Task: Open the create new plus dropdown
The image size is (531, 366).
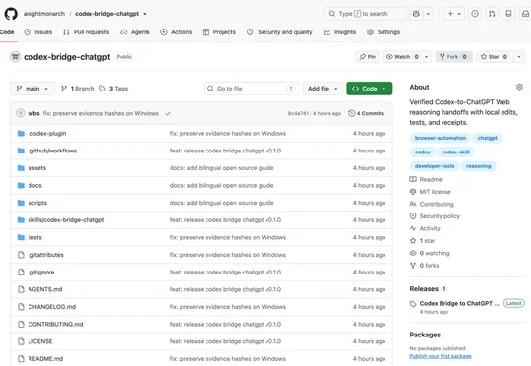Action: pyautogui.click(x=454, y=14)
